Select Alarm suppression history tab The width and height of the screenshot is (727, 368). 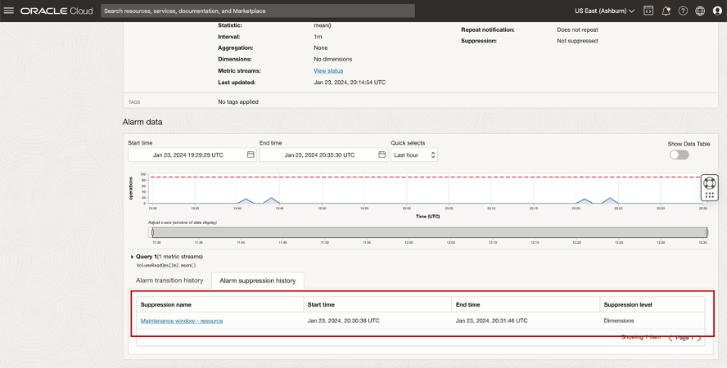point(257,280)
